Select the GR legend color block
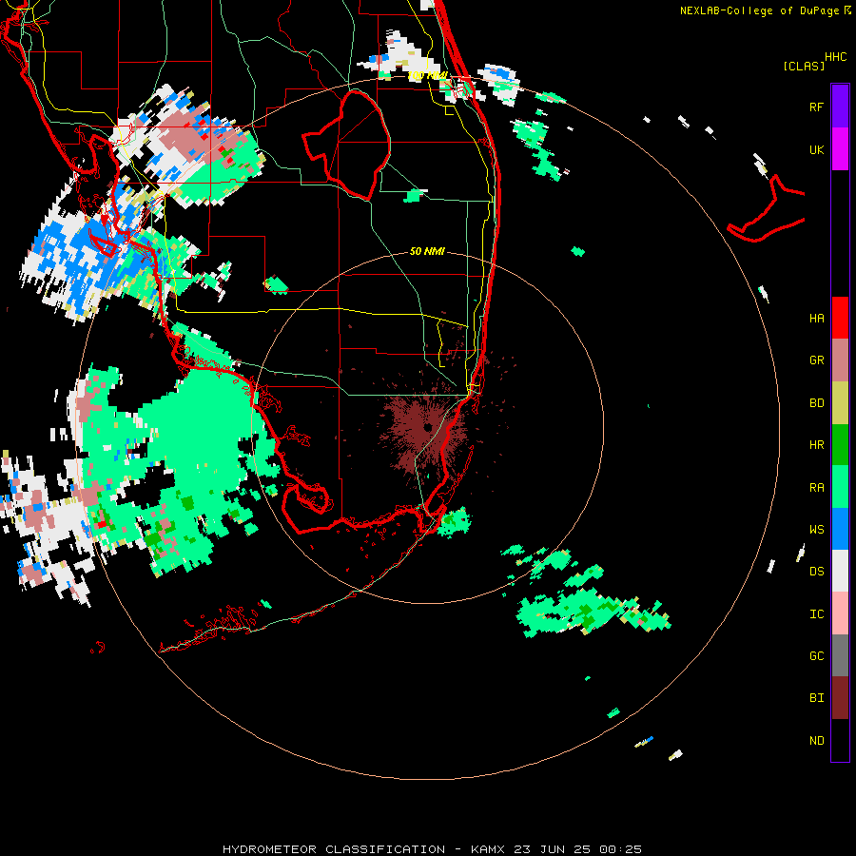The height and width of the screenshot is (856, 856). point(840,360)
